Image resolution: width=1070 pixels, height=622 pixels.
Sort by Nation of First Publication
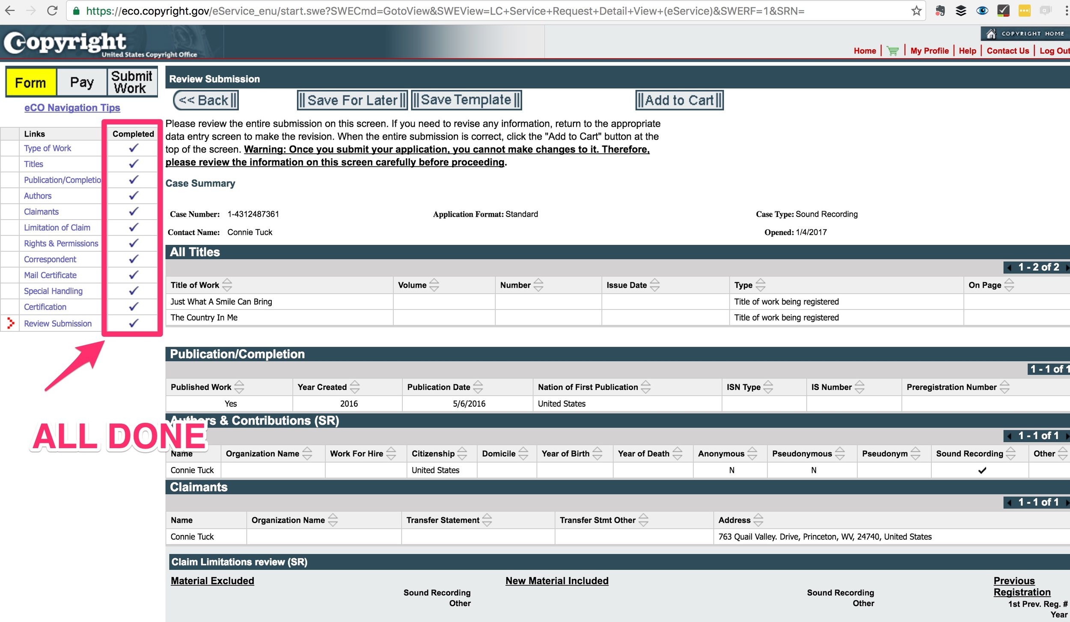(x=646, y=387)
